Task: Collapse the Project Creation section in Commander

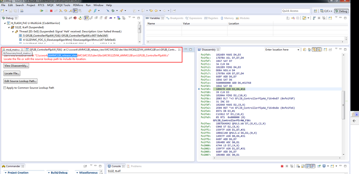Action: tap(16, 173)
